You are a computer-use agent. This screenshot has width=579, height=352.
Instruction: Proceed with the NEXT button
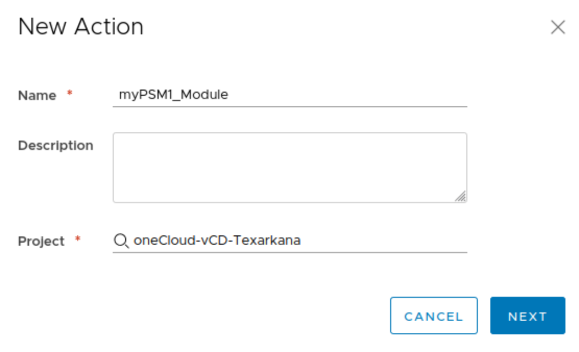coord(527,316)
